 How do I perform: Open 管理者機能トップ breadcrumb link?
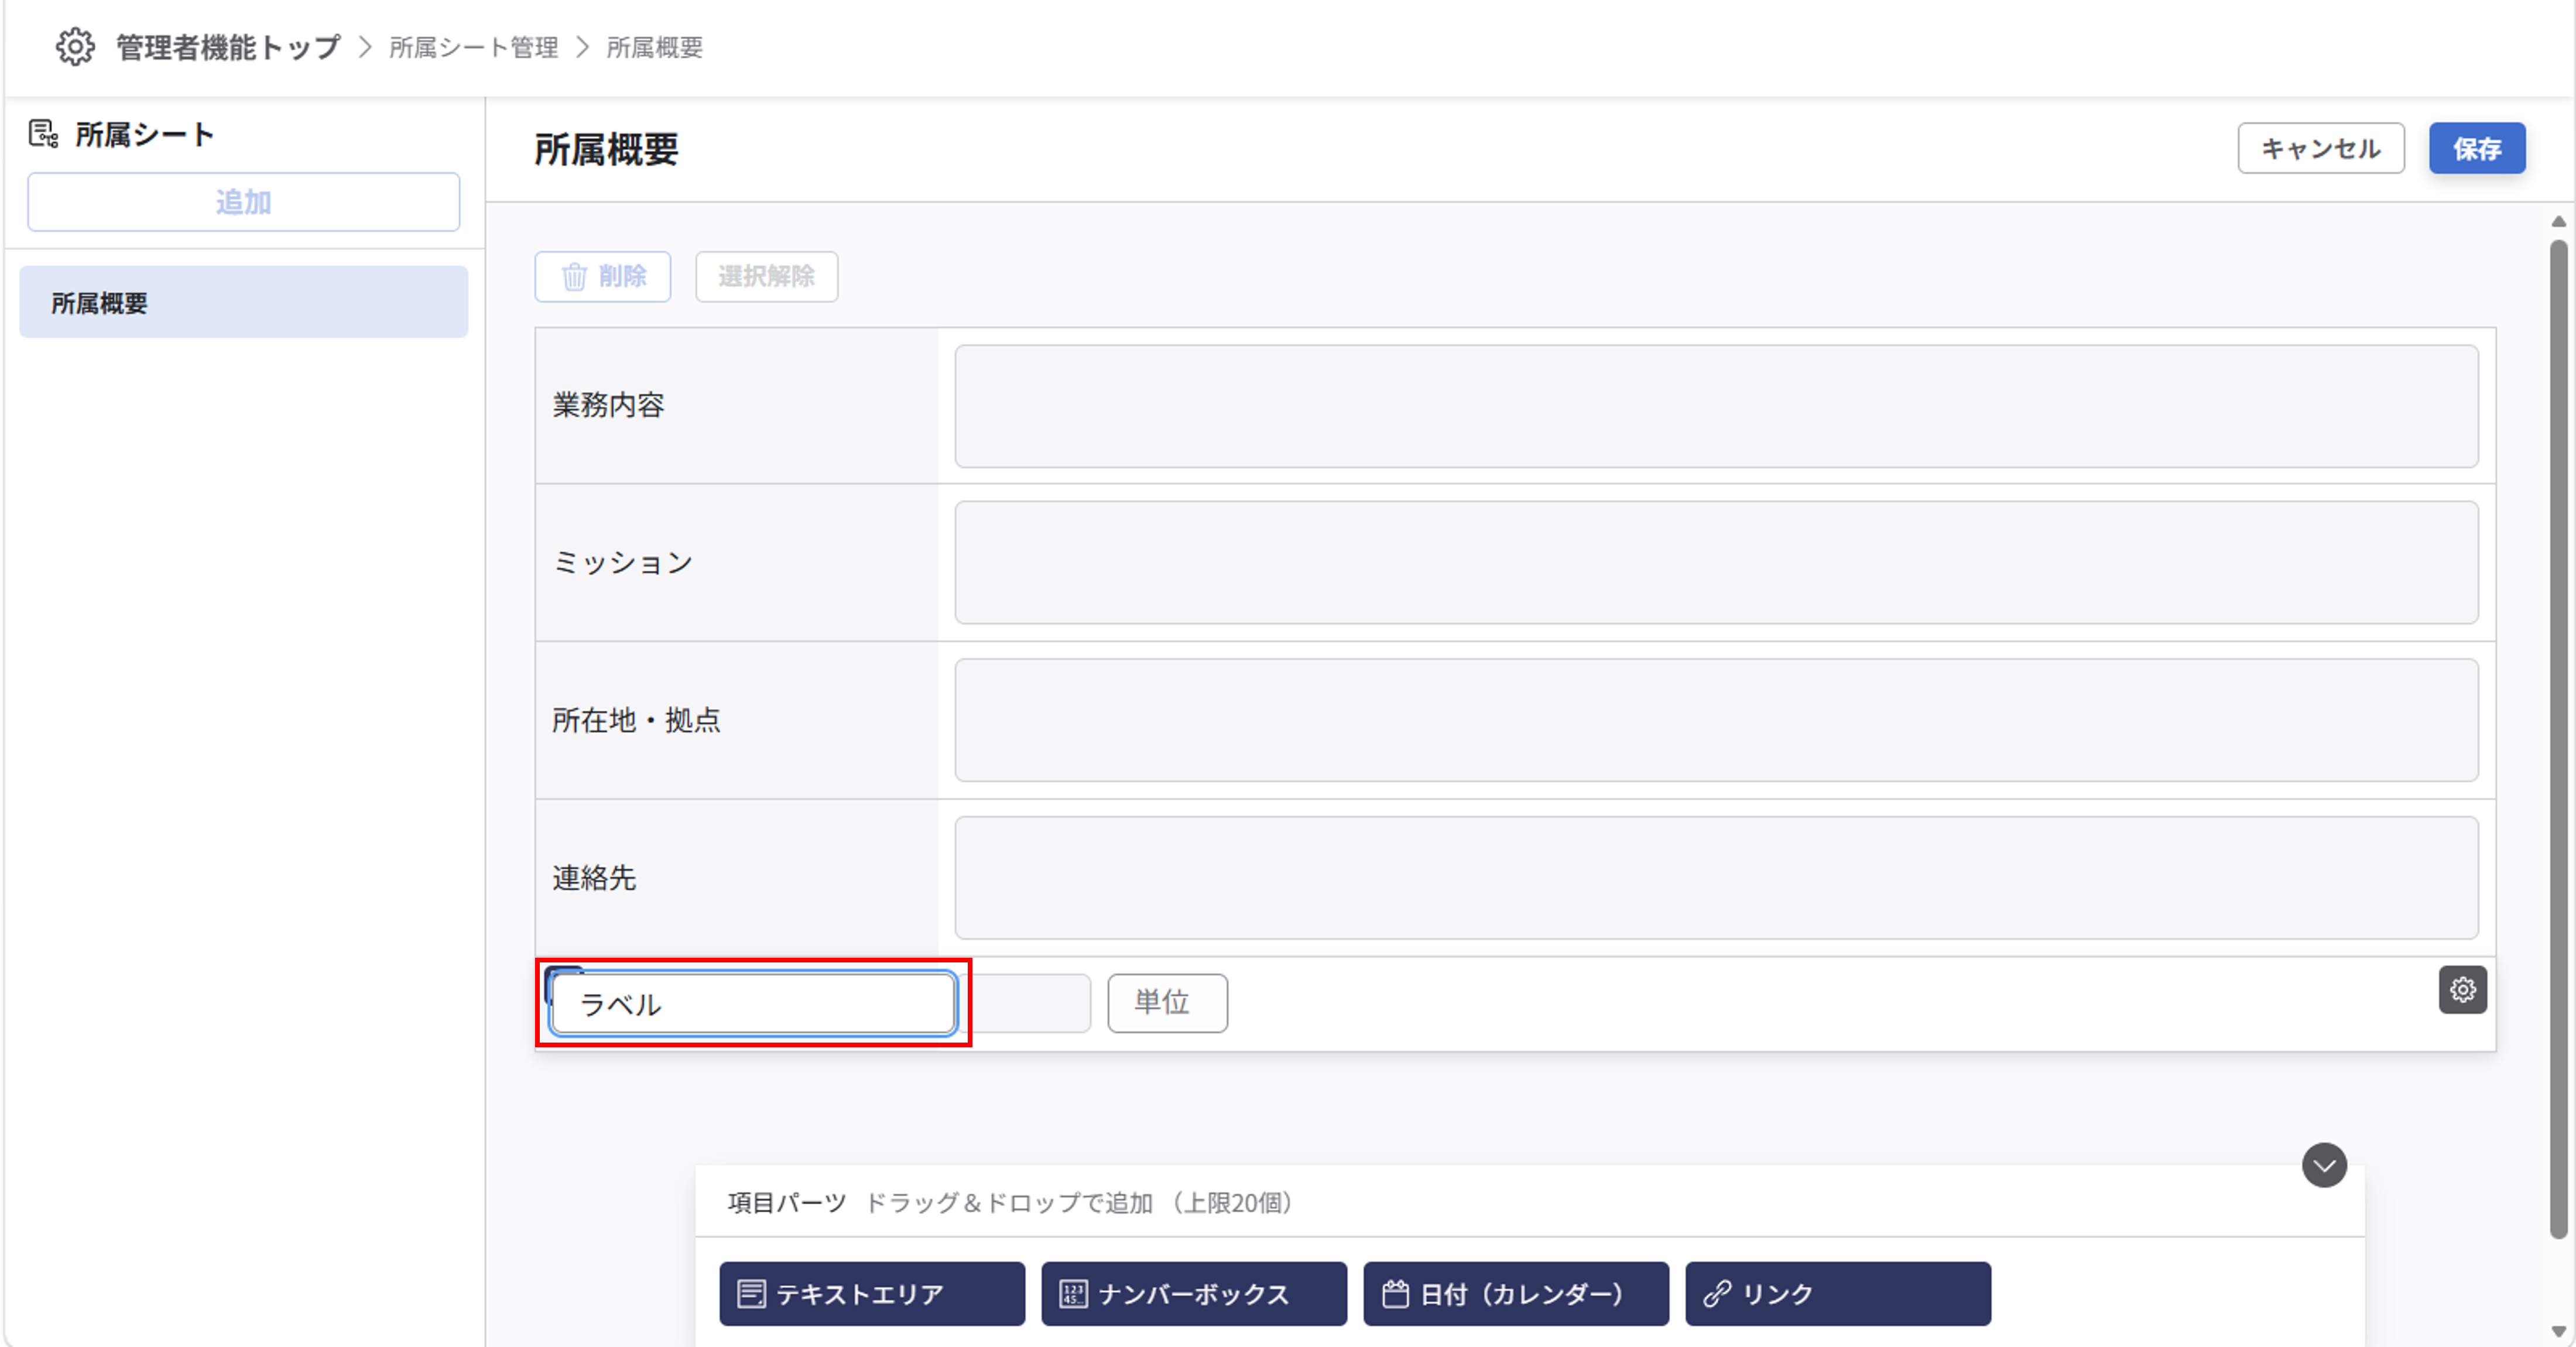point(228,47)
